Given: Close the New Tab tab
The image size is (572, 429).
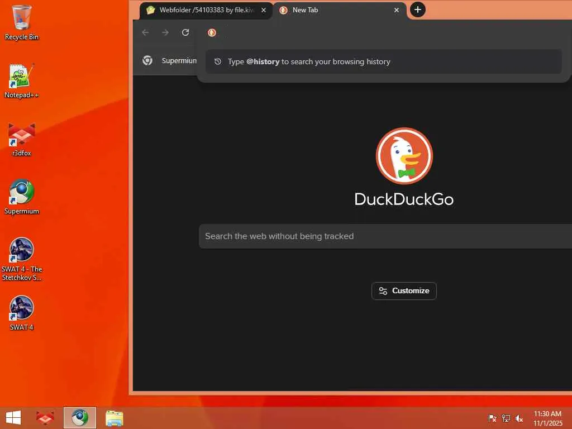Looking at the screenshot, I should pos(397,10).
